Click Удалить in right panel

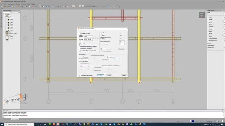(x=210, y=49)
